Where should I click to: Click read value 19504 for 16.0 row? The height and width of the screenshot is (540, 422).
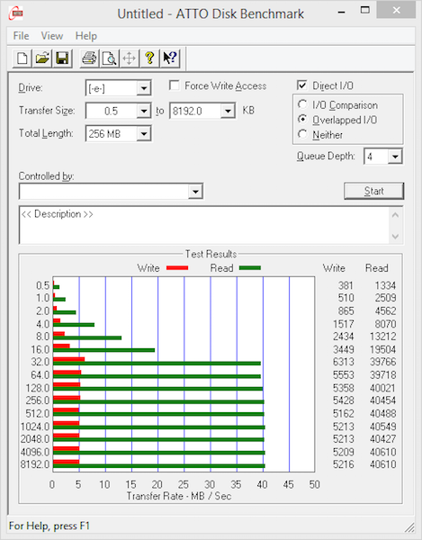pos(382,349)
